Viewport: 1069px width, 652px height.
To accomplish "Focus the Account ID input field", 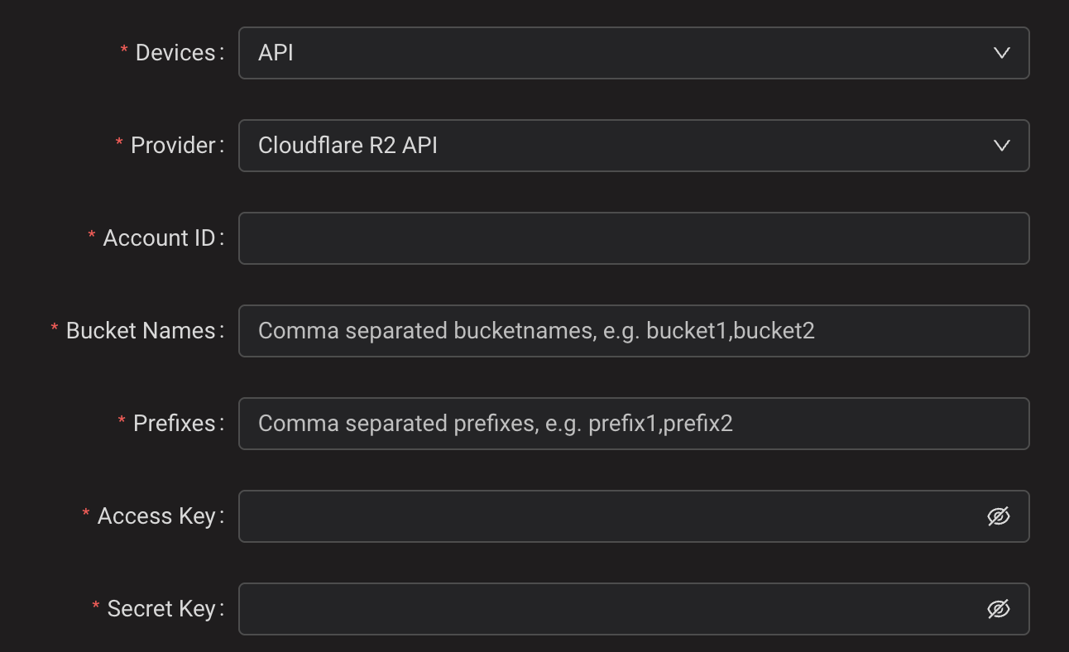I will point(633,238).
